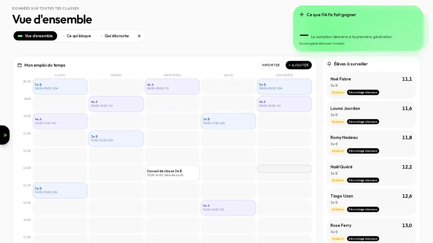The height and width of the screenshot is (243, 433).
Task: Open Noé Fabre student card
Action: 371,85
